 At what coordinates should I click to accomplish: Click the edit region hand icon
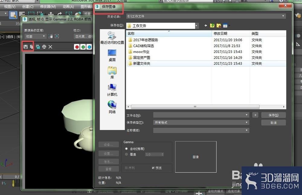point(51,36)
